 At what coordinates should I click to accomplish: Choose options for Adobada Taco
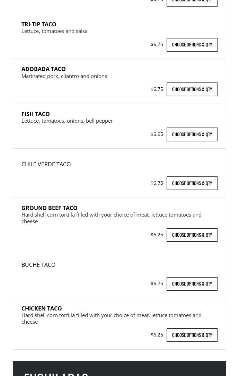pos(192,89)
